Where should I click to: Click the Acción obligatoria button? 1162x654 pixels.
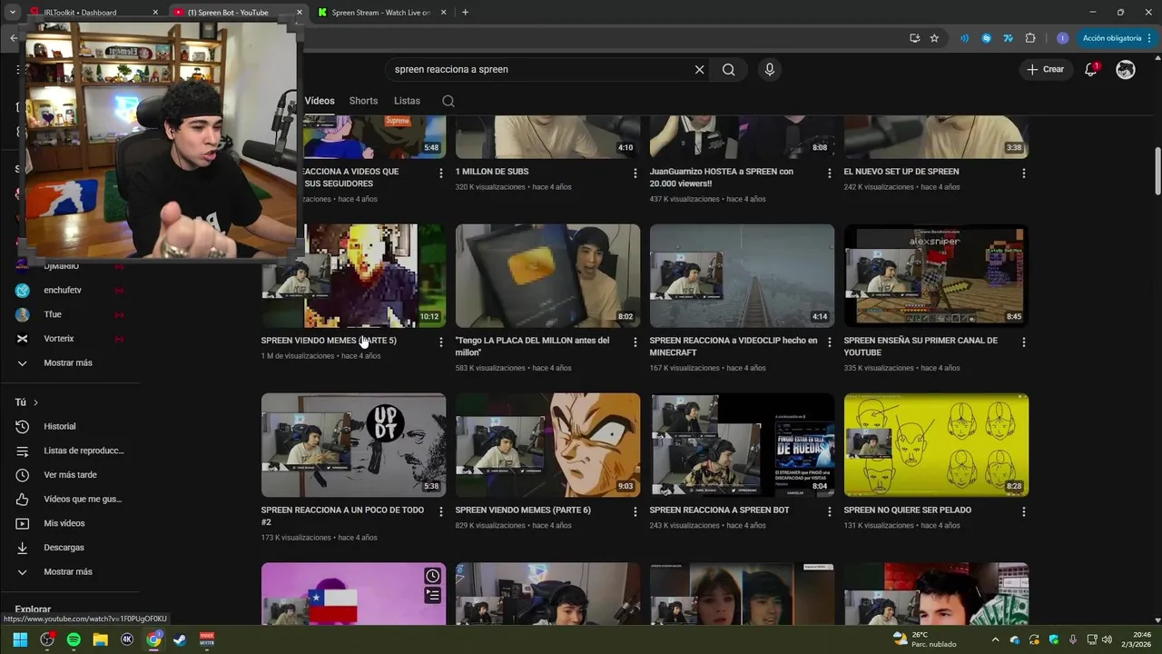(1112, 38)
